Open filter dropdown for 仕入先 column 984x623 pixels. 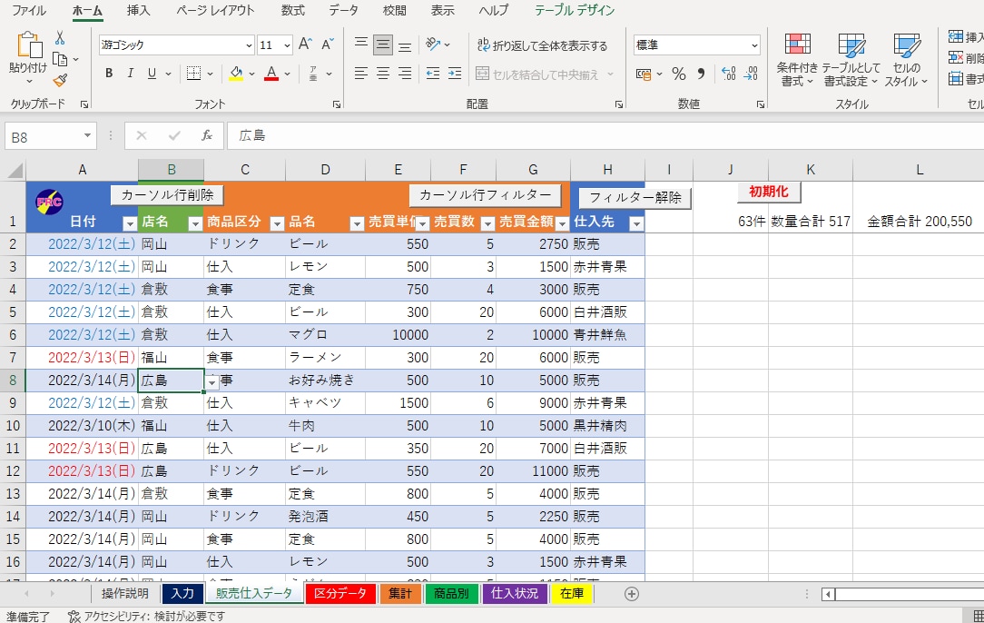click(636, 222)
